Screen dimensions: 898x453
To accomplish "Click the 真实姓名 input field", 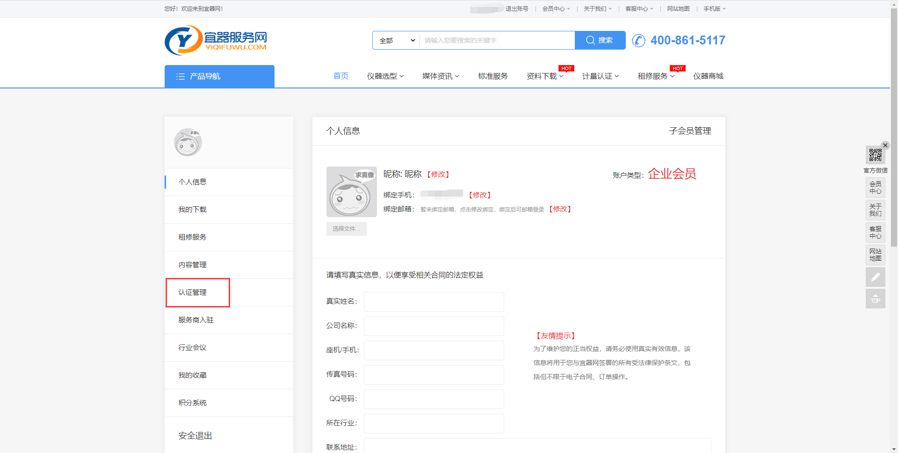I will (x=434, y=302).
